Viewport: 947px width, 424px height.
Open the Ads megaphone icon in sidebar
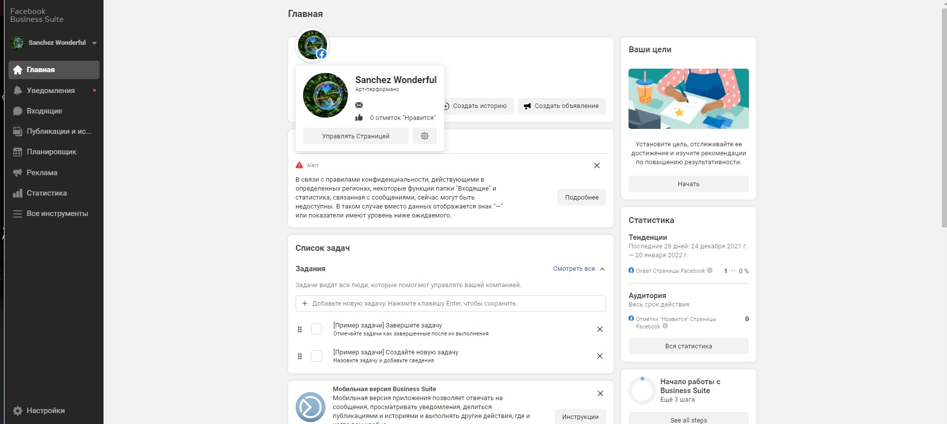[x=18, y=173]
